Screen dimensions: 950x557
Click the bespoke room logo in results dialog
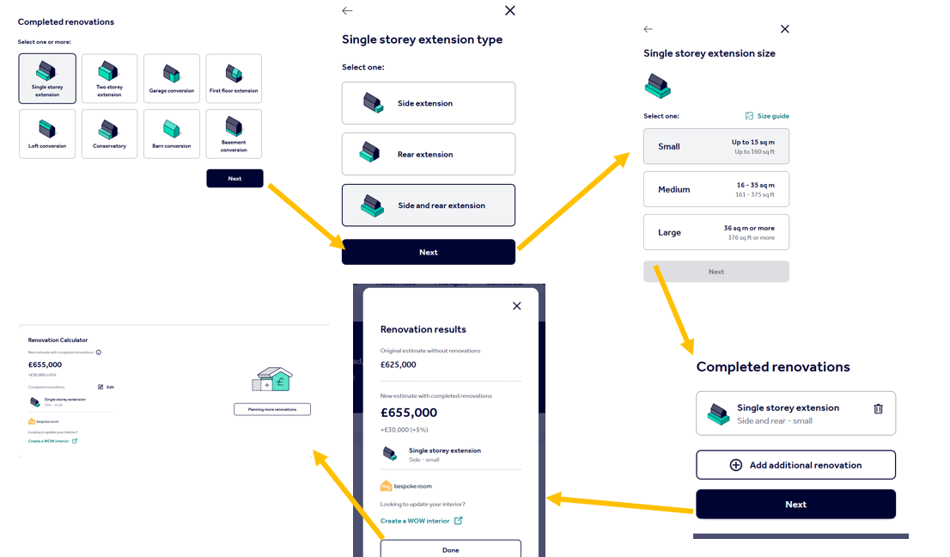[406, 487]
